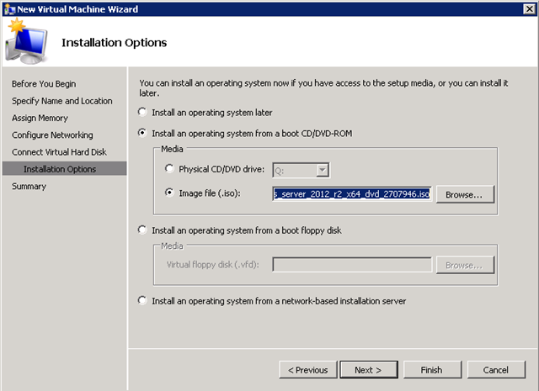Viewport: 539px width, 391px height.
Task: Jump to the Summary step
Action: tap(29, 186)
